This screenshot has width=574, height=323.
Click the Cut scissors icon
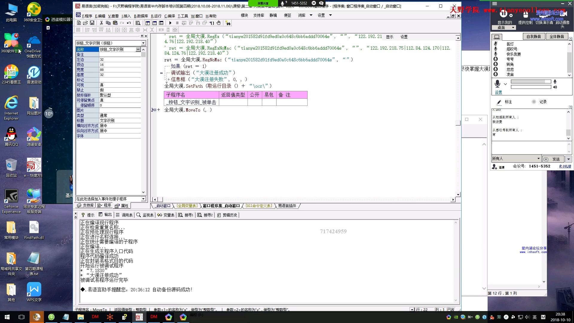pos(101,23)
